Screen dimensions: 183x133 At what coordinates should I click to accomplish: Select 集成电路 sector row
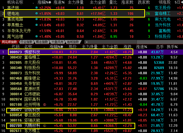click(x=91, y=19)
